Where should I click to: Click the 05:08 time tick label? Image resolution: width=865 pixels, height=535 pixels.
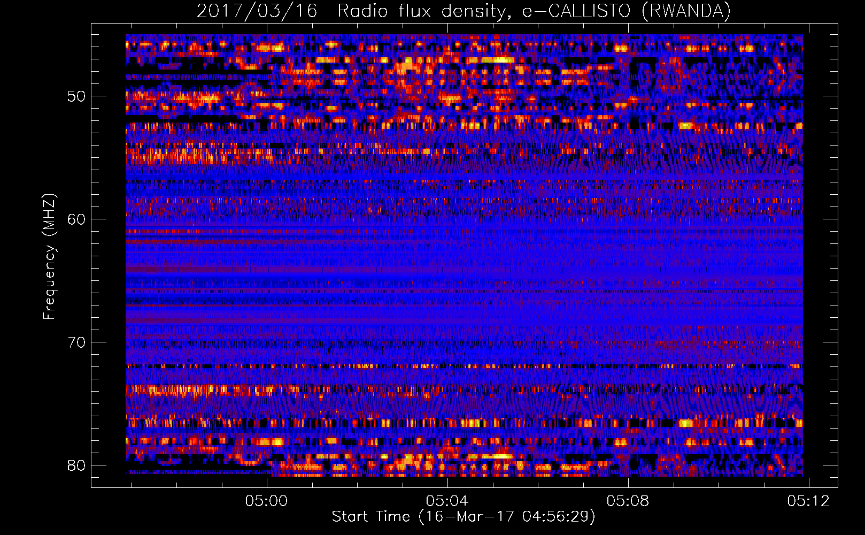628,501
